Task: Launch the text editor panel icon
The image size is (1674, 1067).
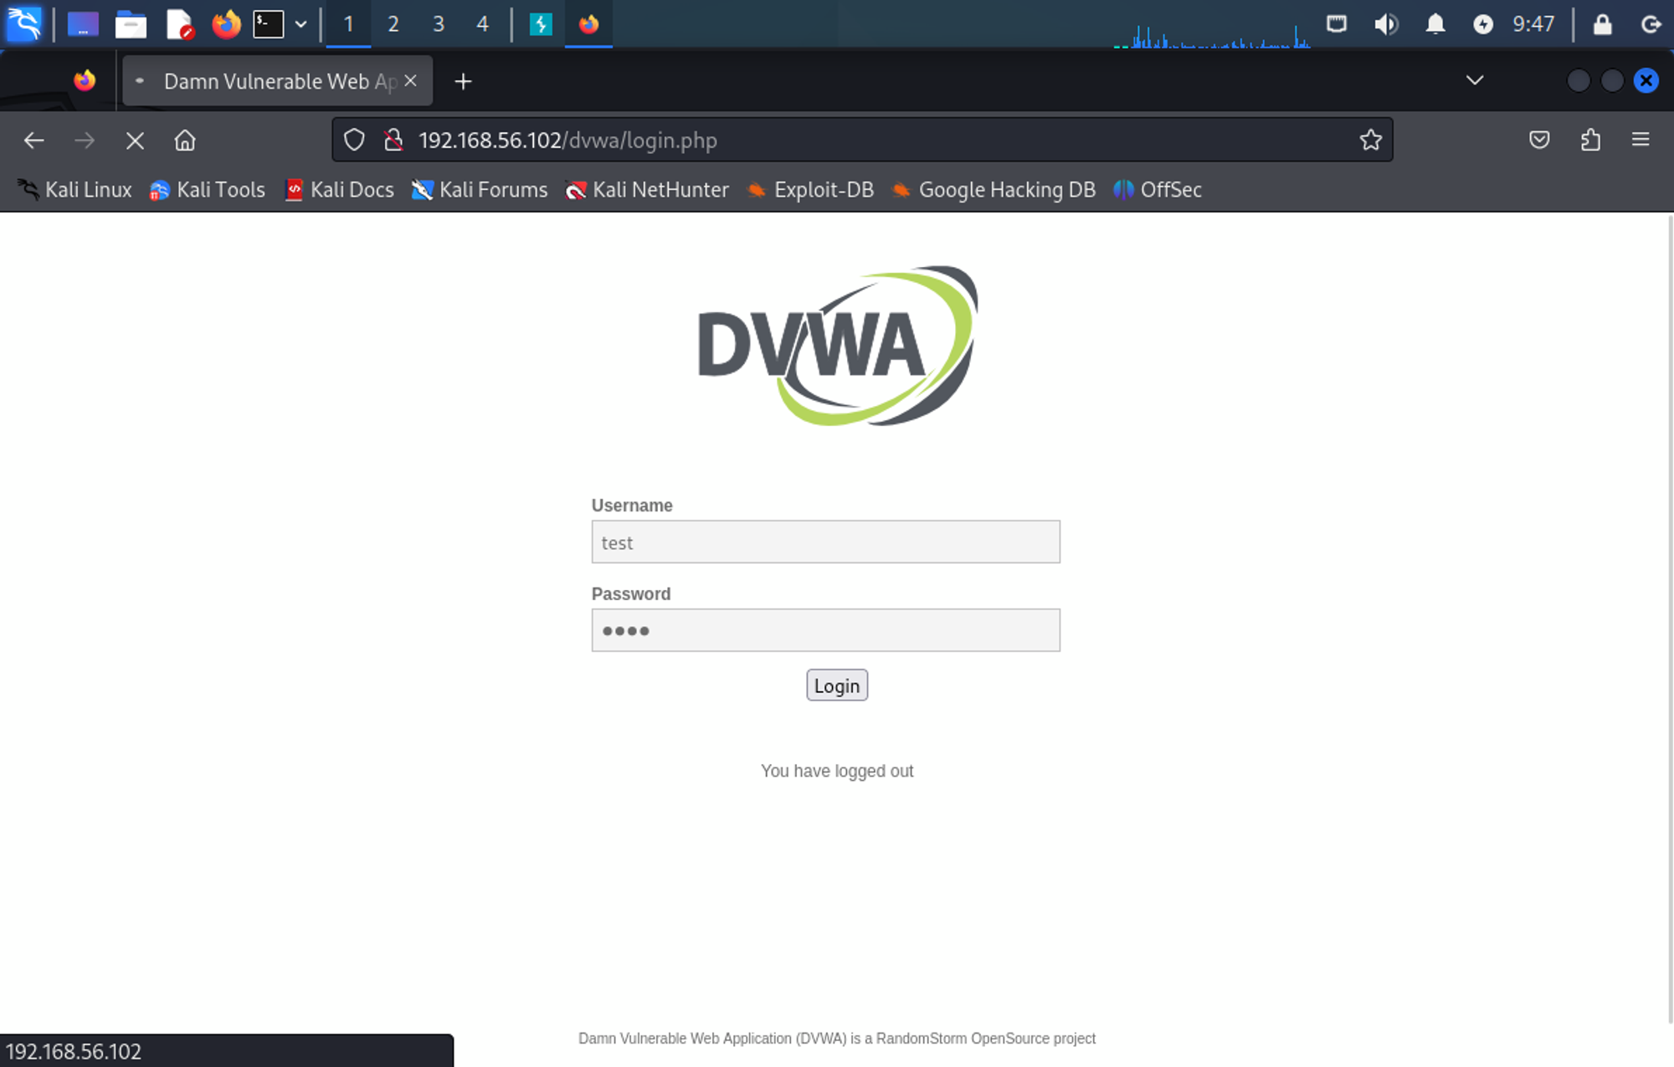Action: click(179, 24)
